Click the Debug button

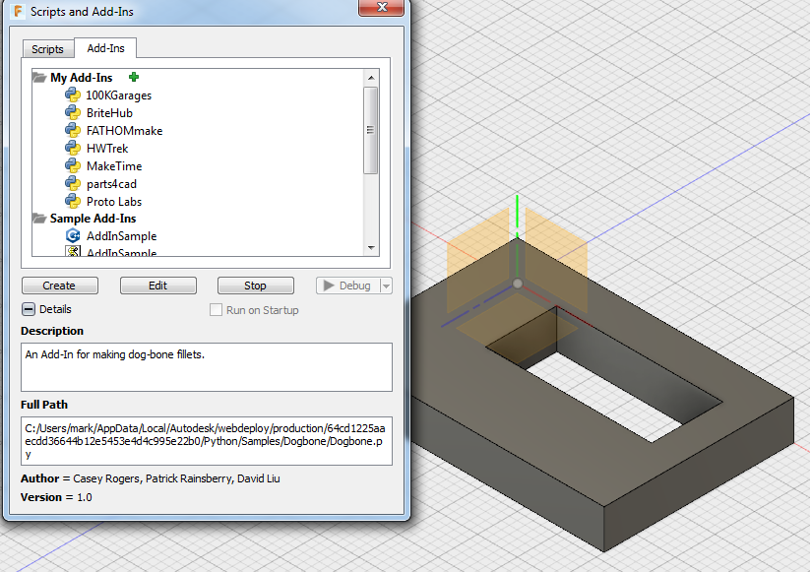348,286
